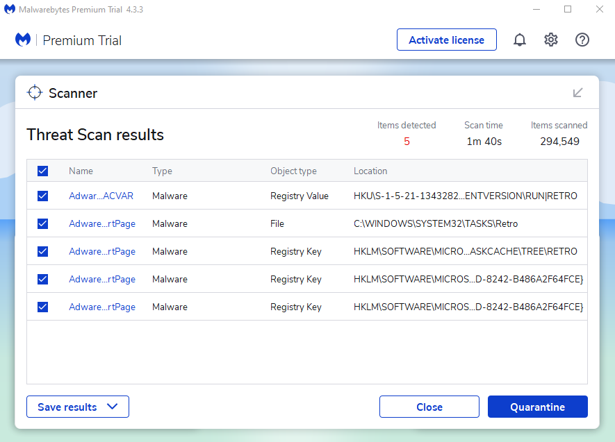Uncheck the checkbox for the ASKCACHE\TREE\RETRO row
This screenshot has height=442, width=615.
pyautogui.click(x=43, y=251)
